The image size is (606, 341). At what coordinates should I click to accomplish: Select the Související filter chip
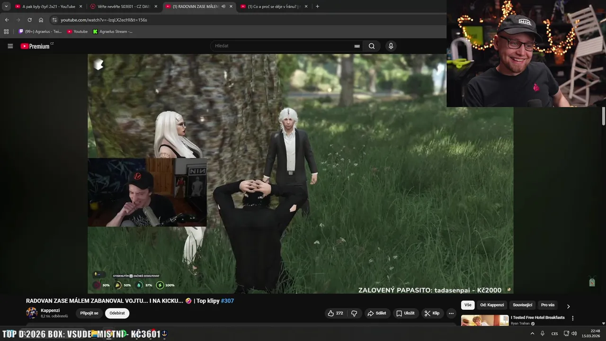coord(522,305)
